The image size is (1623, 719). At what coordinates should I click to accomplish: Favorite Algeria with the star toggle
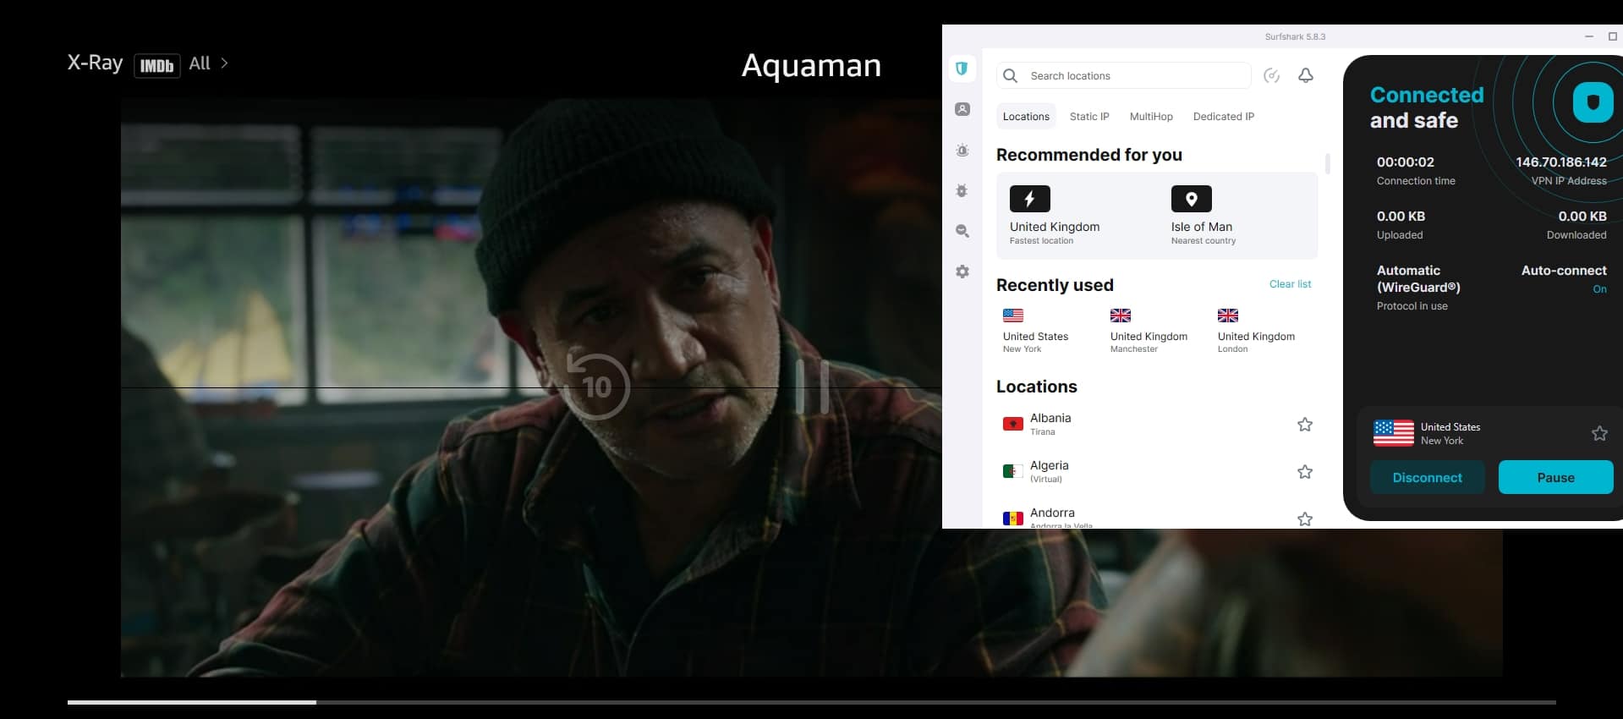[1305, 472]
